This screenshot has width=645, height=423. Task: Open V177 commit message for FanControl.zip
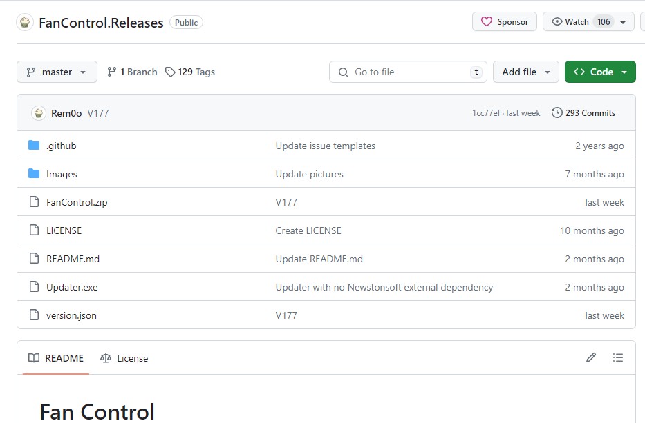[x=286, y=202]
